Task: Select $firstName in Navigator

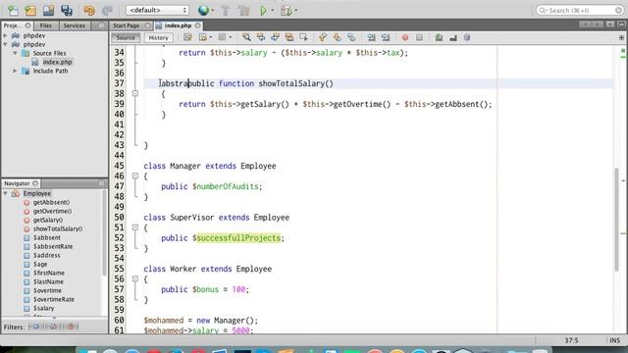Action: pyautogui.click(x=49, y=273)
